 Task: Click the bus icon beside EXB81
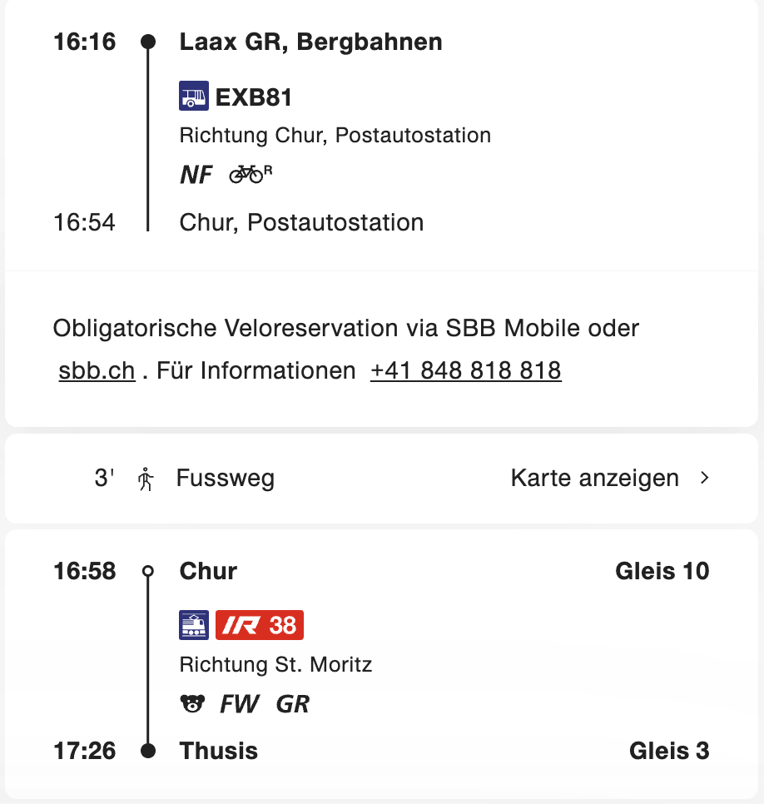[x=193, y=97]
